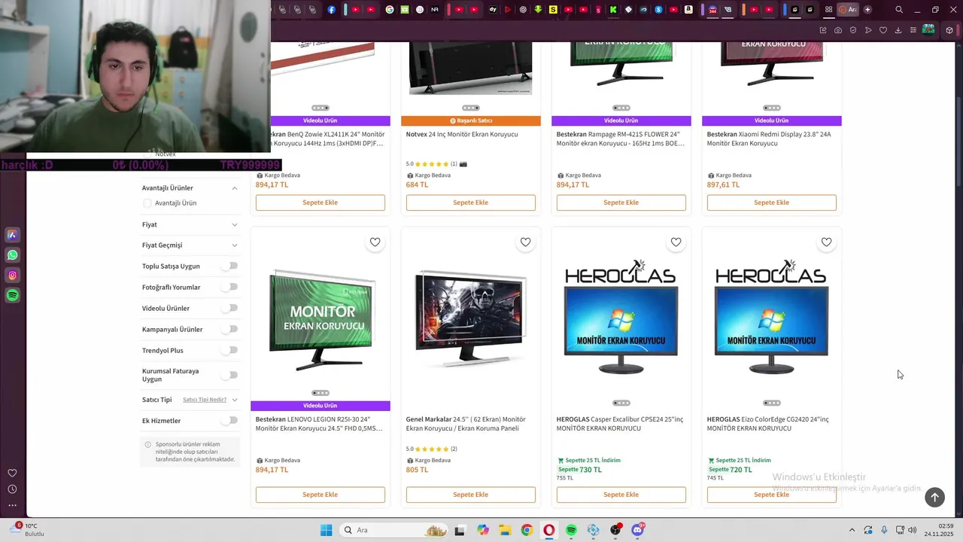This screenshot has height=542, width=963.
Task: Open Aria AI in Opera sidebar
Action: pos(13,235)
